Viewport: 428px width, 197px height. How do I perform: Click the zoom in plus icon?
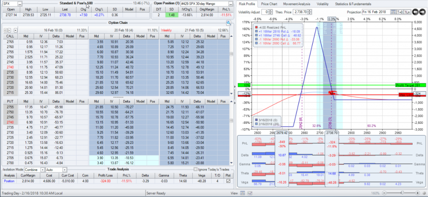[x=418, y=193]
